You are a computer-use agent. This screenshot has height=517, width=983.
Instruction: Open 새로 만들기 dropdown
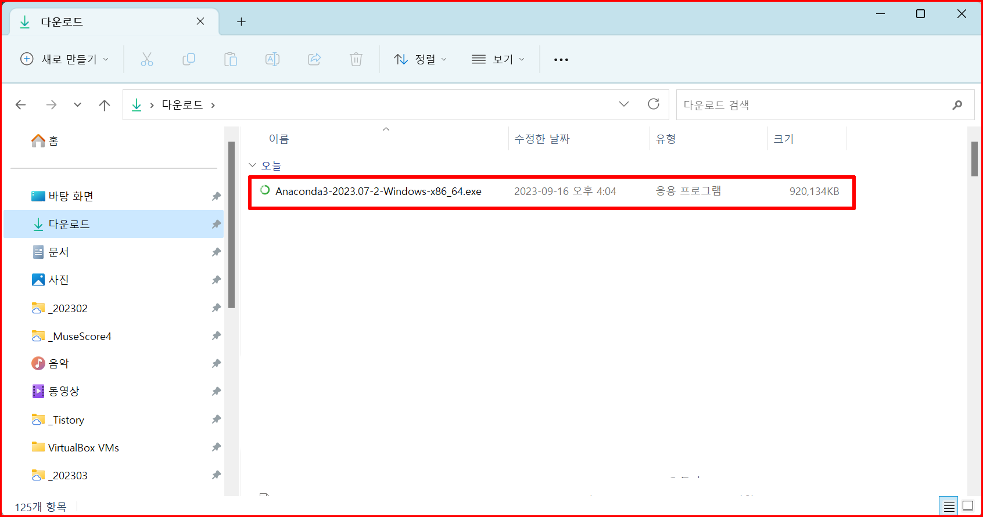point(64,59)
